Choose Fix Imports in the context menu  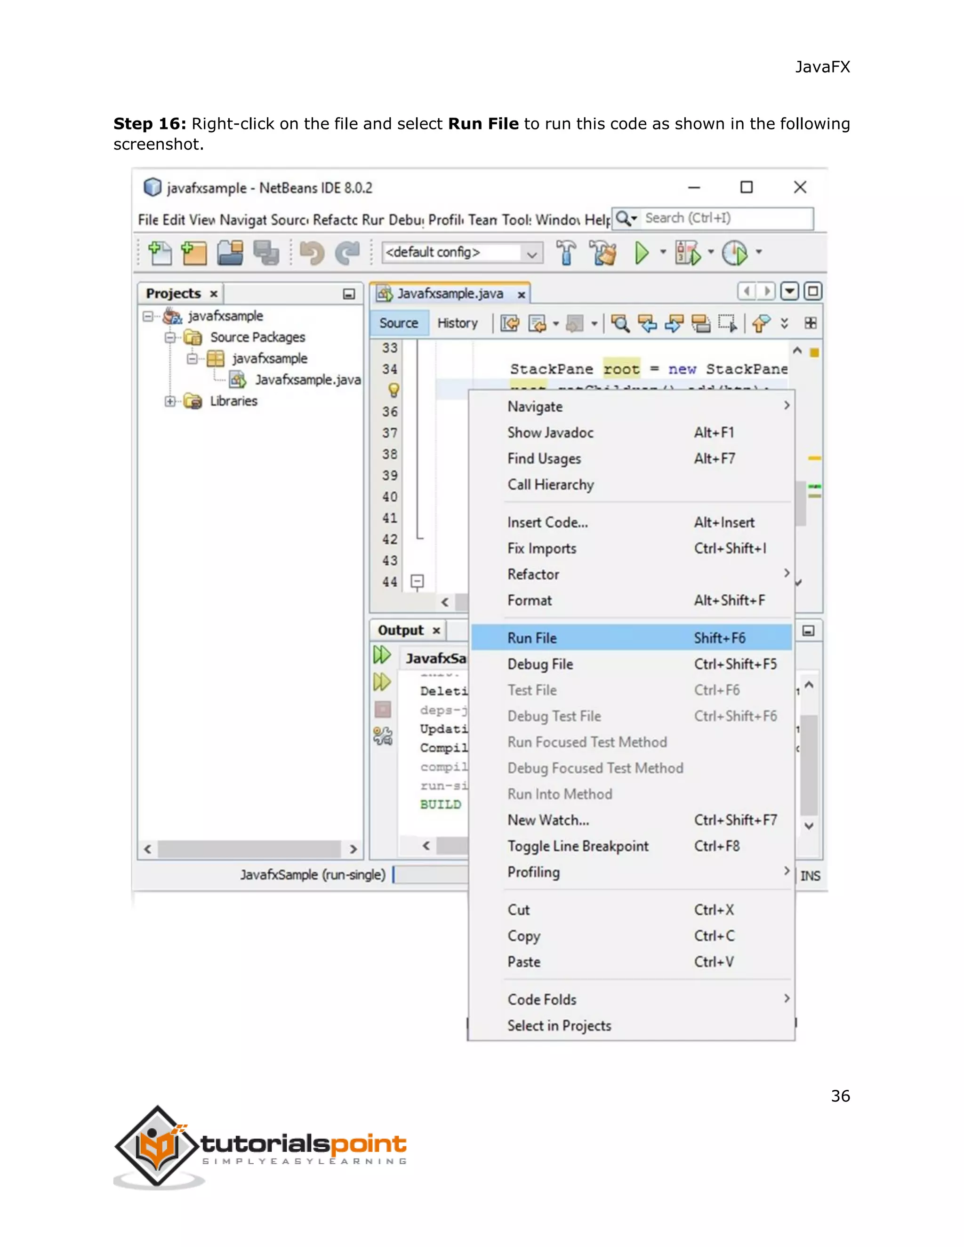pyautogui.click(x=632, y=548)
